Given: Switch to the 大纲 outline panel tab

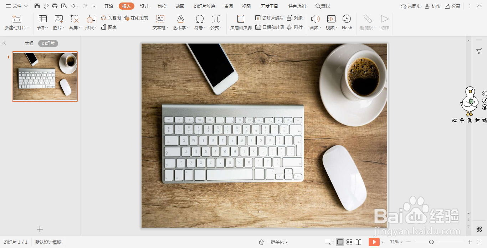Looking at the screenshot, I should click(x=29, y=43).
